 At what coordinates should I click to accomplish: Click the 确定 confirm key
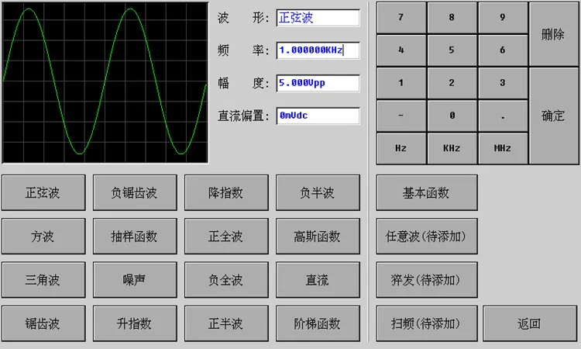tap(554, 116)
